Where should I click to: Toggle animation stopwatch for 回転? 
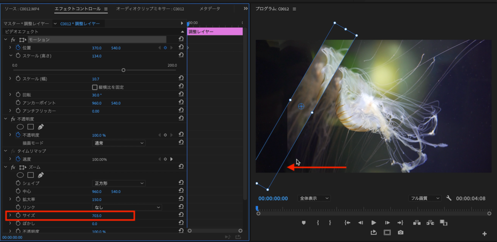pyautogui.click(x=18, y=95)
